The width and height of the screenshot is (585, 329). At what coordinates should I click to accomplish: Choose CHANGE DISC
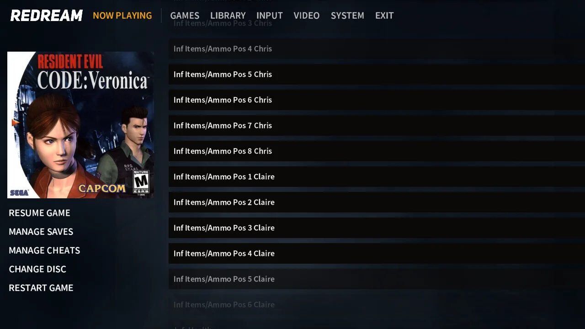(x=37, y=269)
